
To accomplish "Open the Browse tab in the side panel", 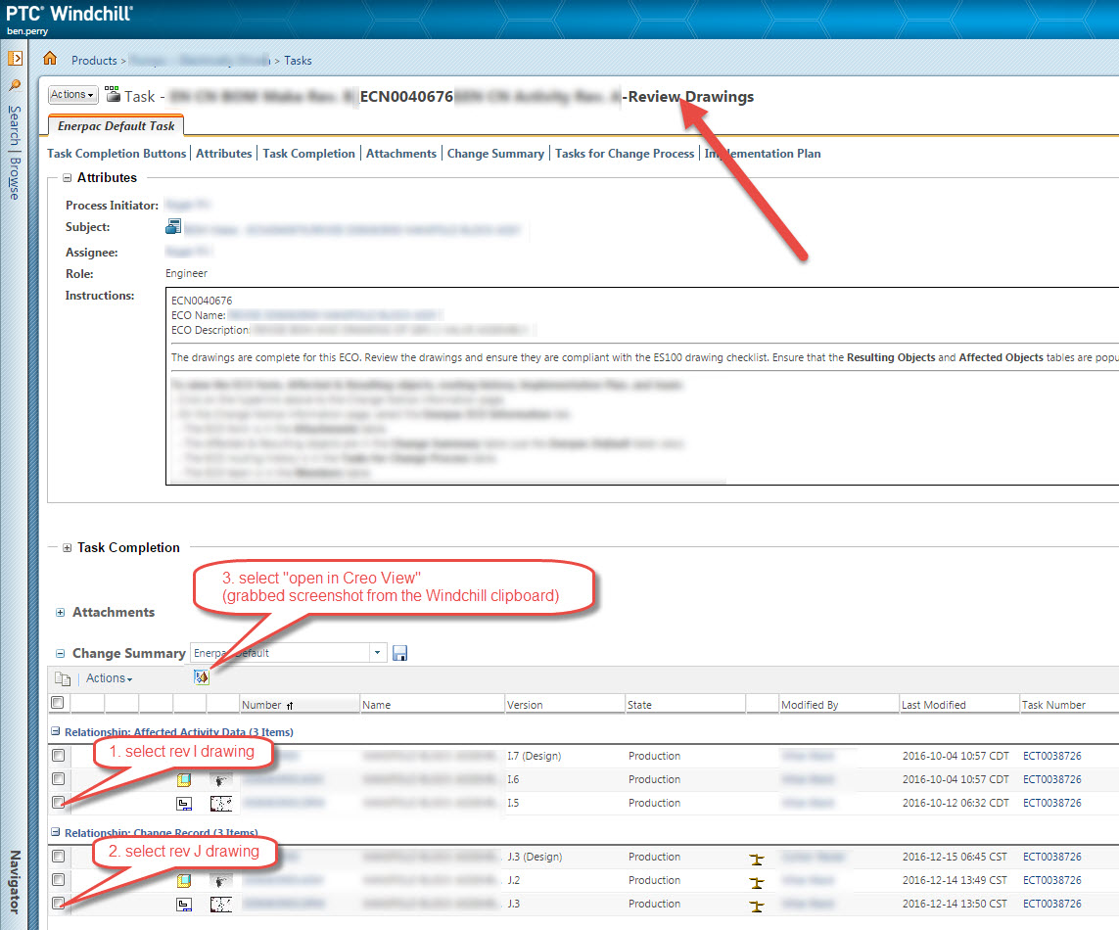I will click(15, 179).
